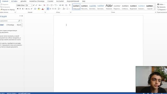Insert a bulleted list
The width and height of the screenshot is (167, 94).
pos(48,5)
